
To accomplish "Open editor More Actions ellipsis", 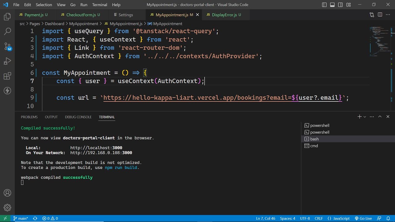I will point(388,15).
